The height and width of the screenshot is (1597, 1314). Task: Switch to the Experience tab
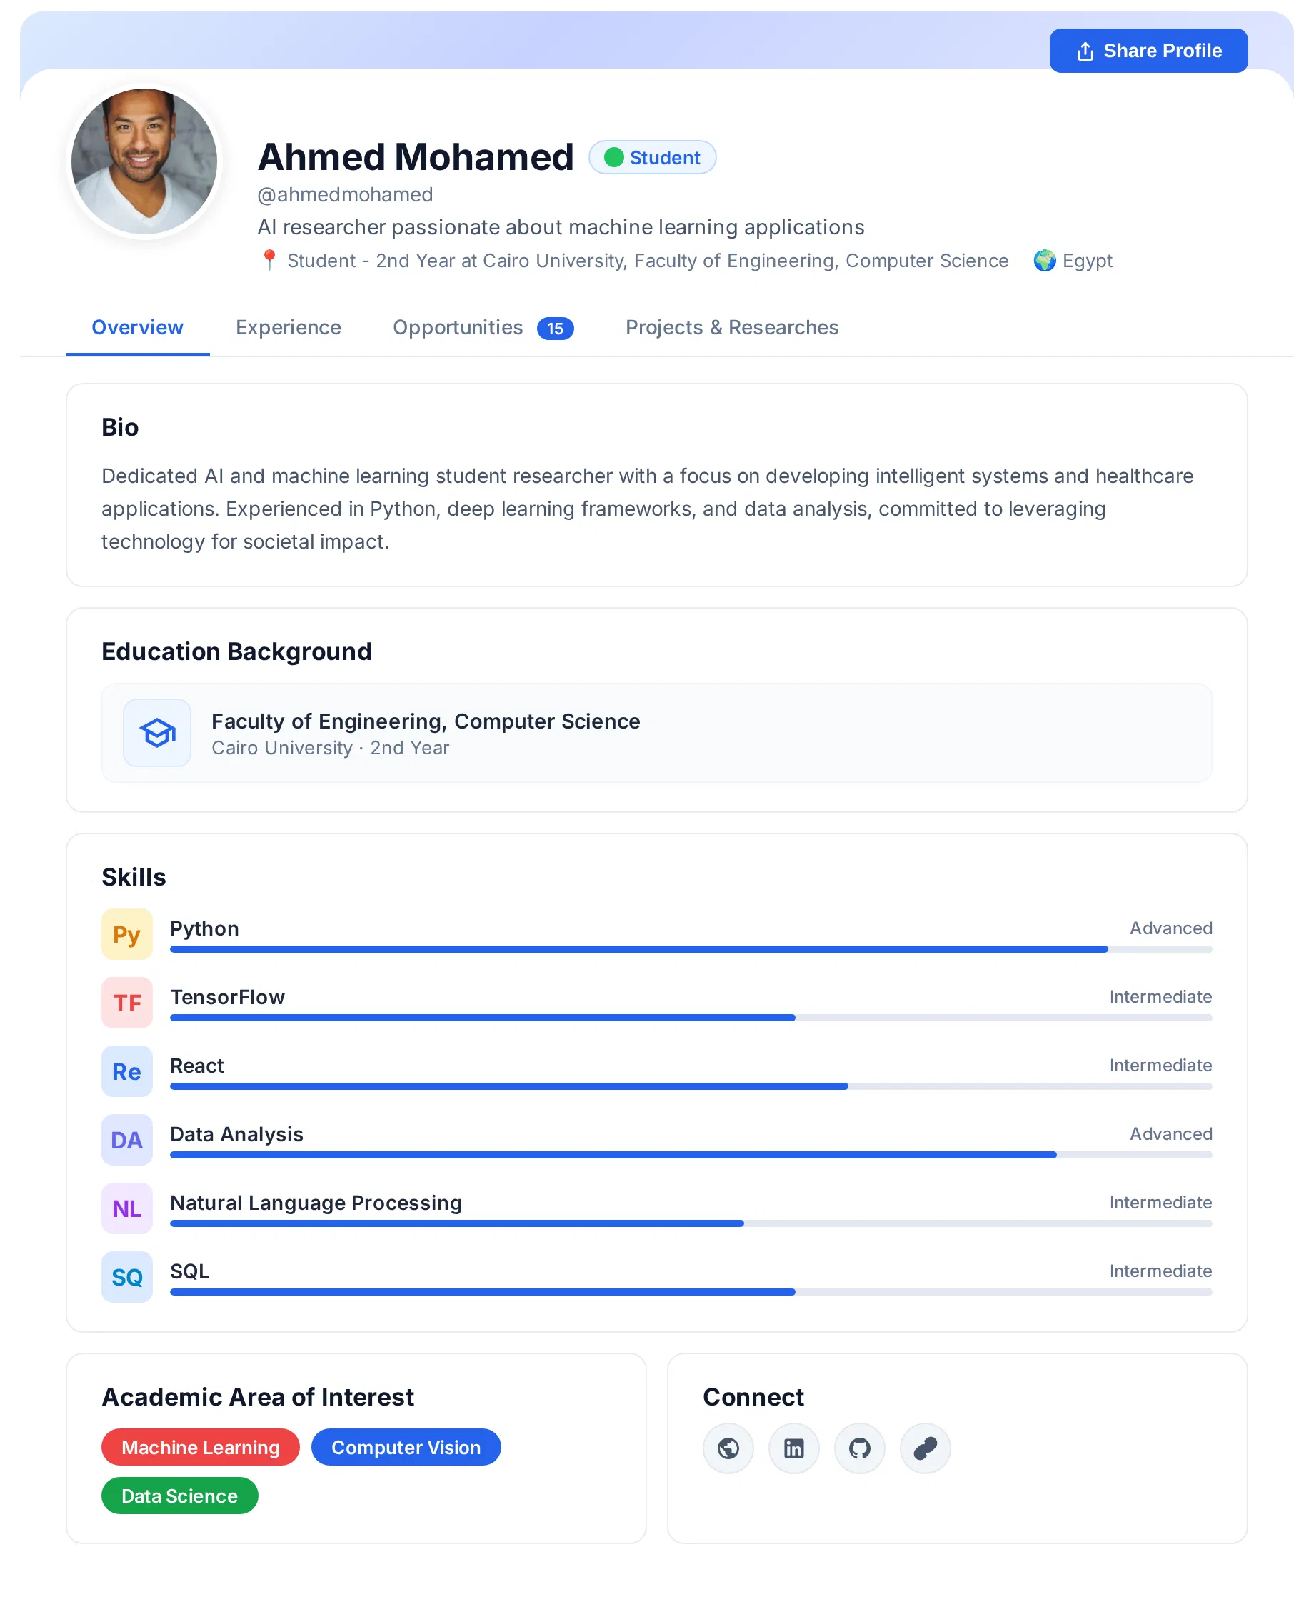tap(288, 327)
